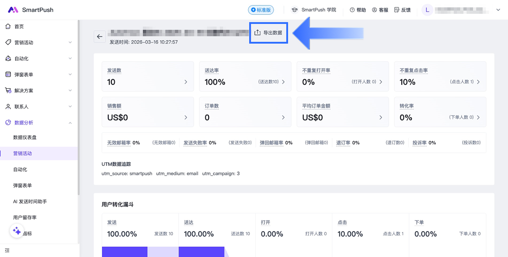508x257 pixels.
Task: Open the 不重复点击率 metric card
Action: click(440, 77)
